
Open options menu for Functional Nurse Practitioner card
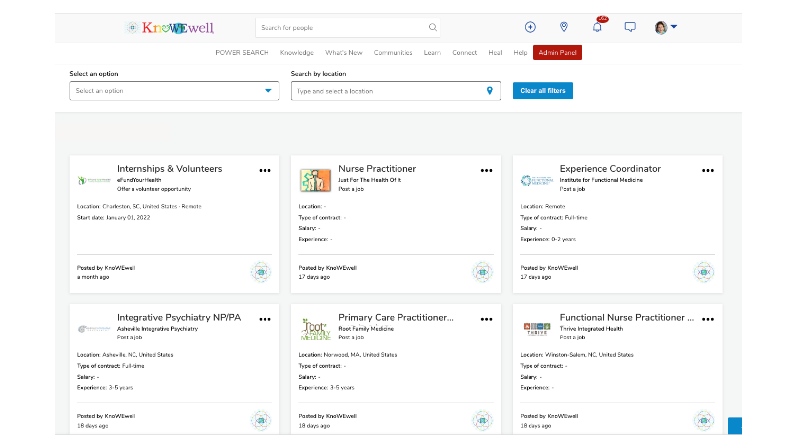[x=708, y=319]
